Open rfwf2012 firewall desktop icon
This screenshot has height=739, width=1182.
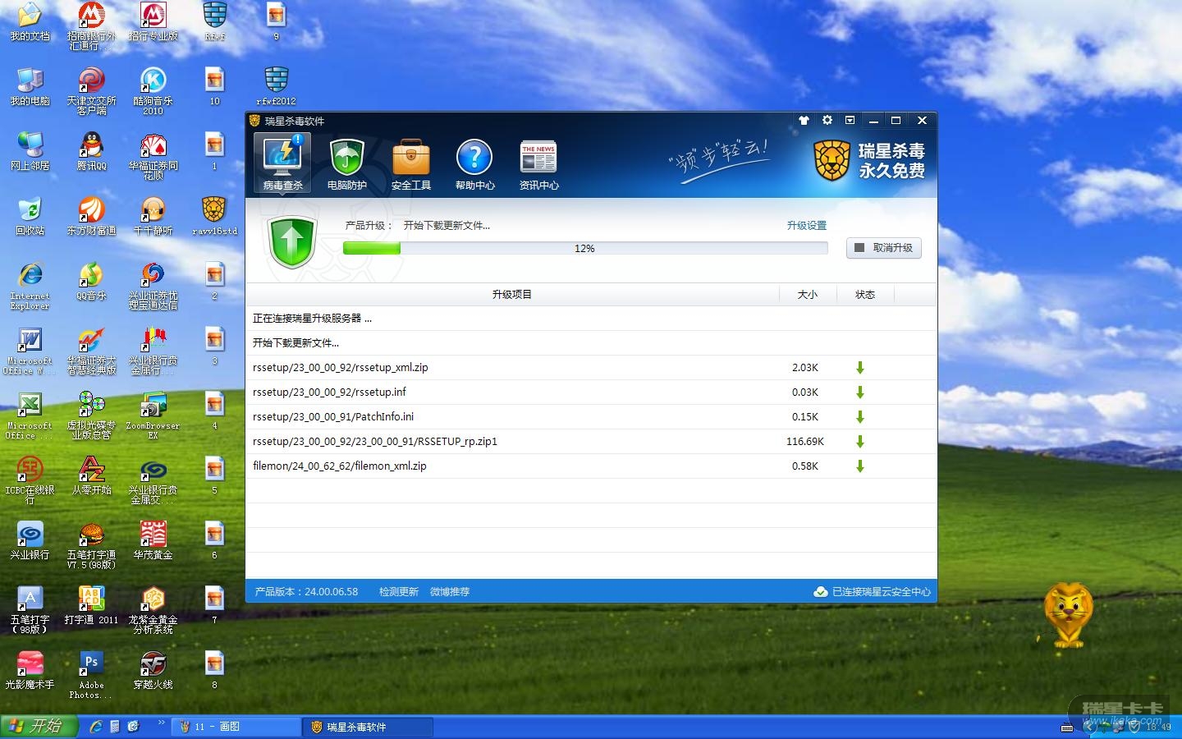coord(276,86)
